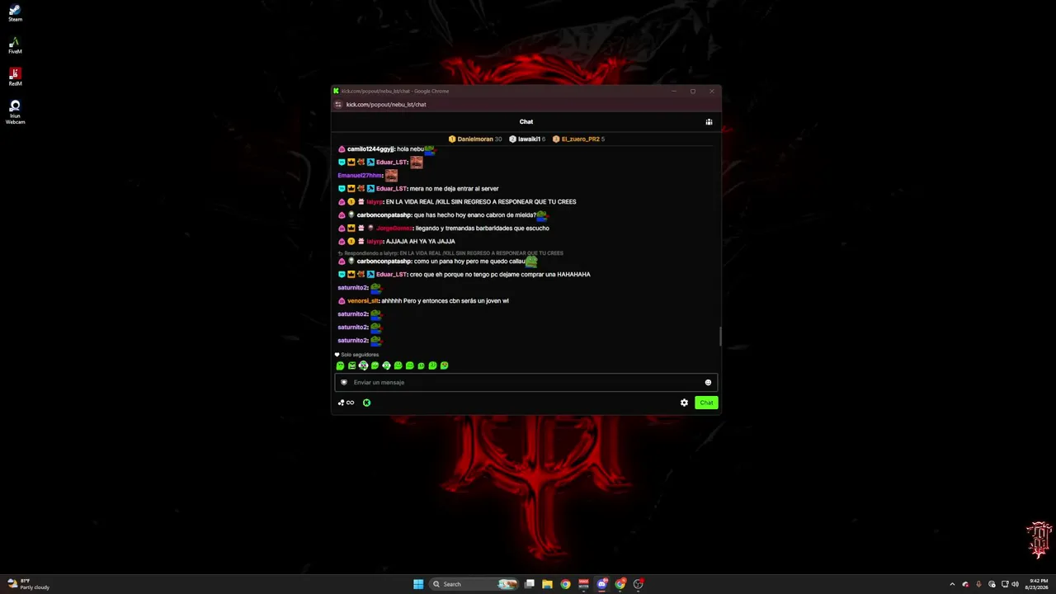Screen dimensions: 1056x594
Task: Insert the fourth green quick emote
Action: coord(375,365)
